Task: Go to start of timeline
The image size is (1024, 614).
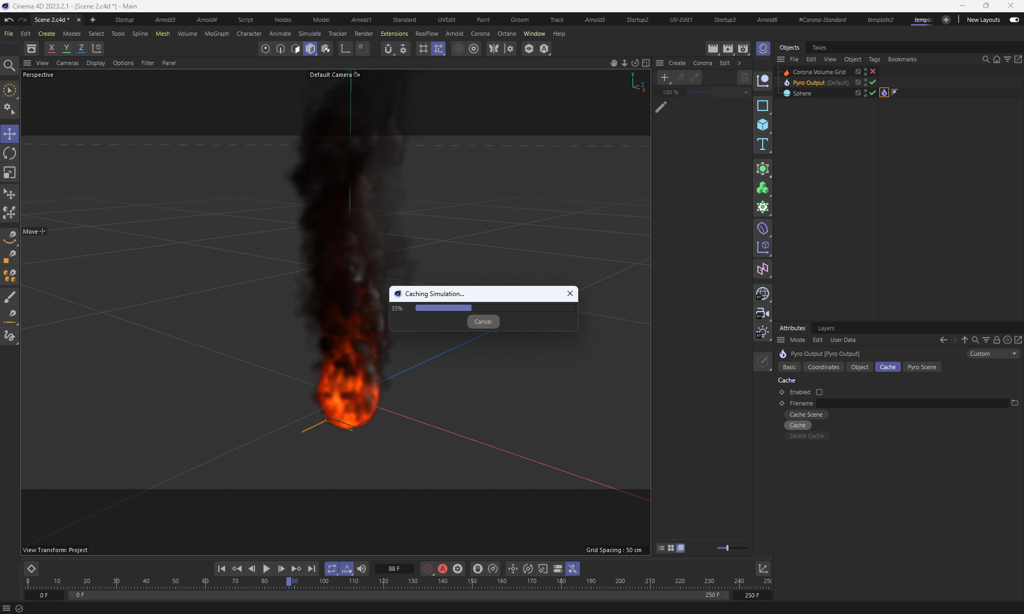Action: [x=222, y=569]
